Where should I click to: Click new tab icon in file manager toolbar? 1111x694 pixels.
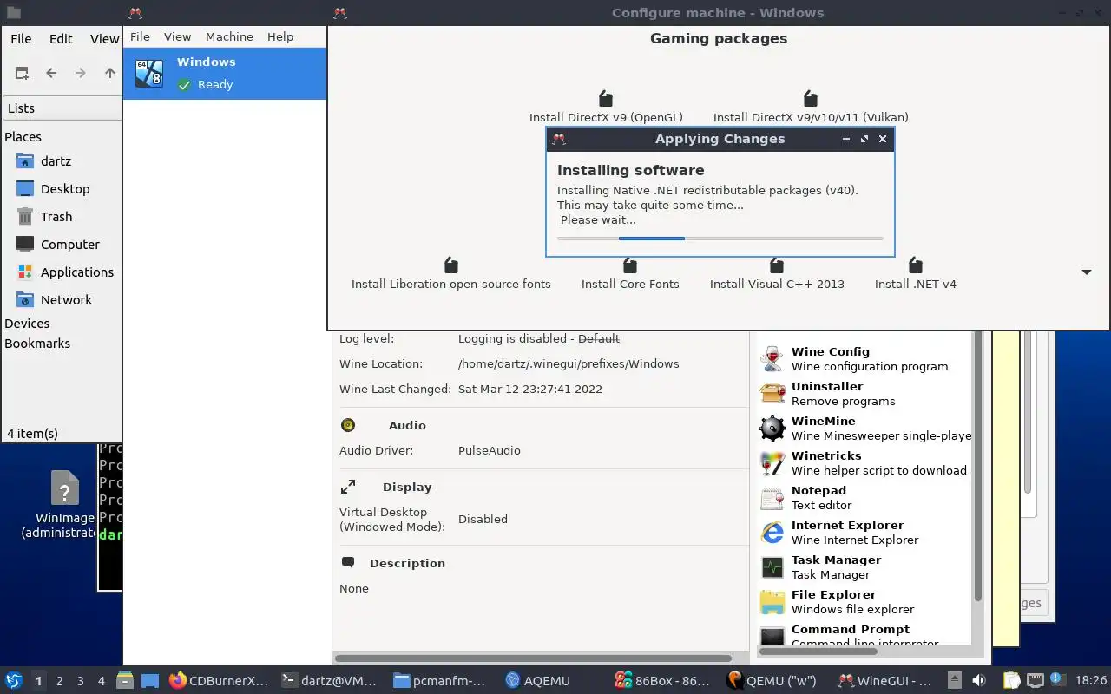pos(23,73)
